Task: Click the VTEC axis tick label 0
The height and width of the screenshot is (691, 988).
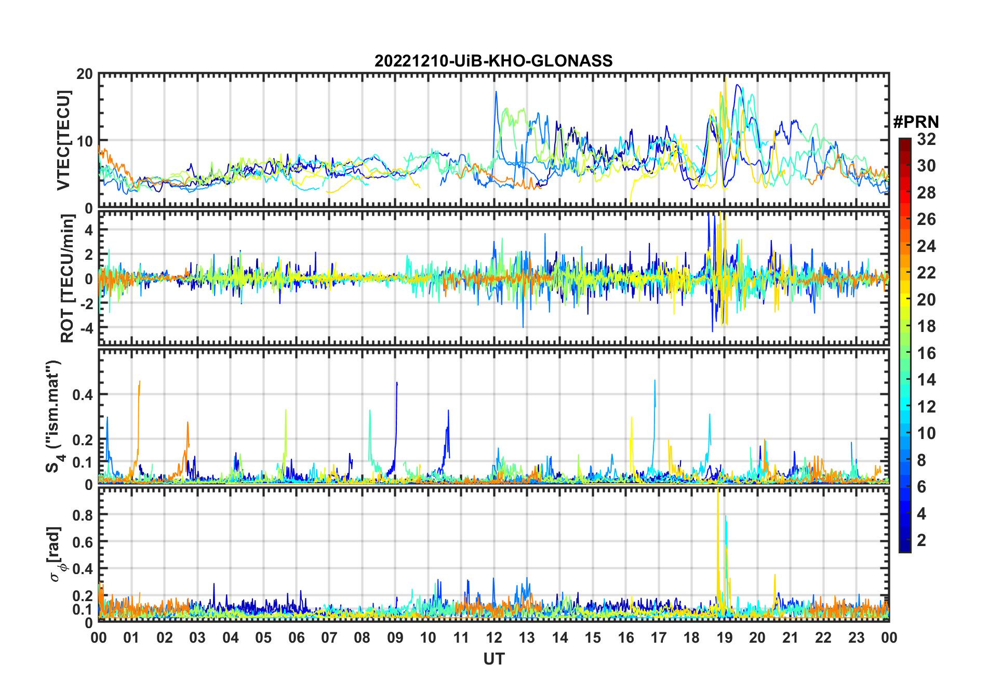Action: 89,208
